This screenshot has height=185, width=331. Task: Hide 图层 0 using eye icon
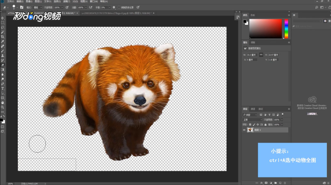pos(244,130)
